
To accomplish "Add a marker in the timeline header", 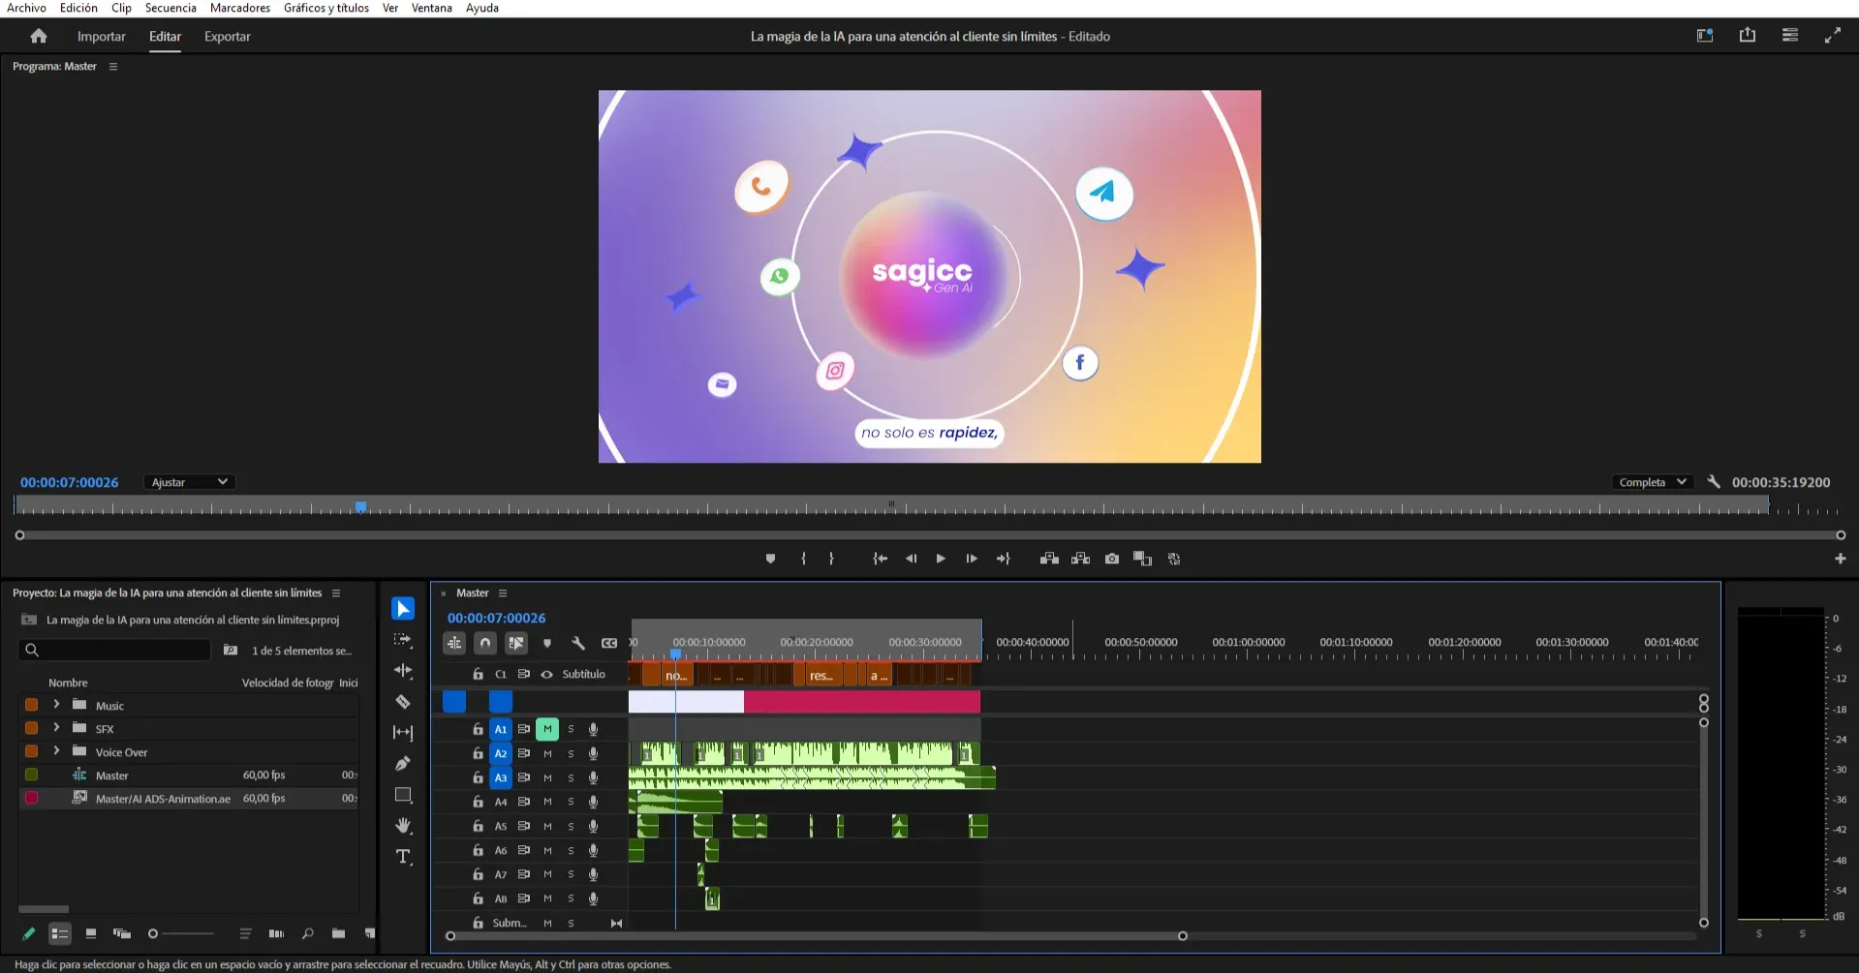I will tap(547, 643).
